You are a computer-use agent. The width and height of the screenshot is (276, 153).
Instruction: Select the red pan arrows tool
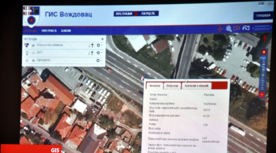(220, 29)
